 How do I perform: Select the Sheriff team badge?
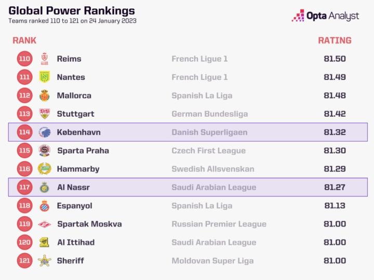pos(44,261)
